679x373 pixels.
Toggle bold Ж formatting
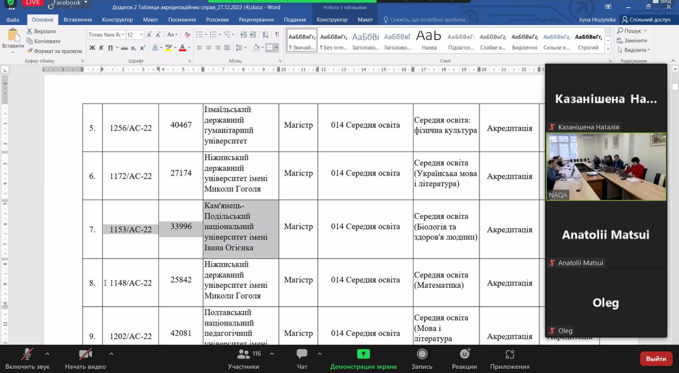point(92,48)
